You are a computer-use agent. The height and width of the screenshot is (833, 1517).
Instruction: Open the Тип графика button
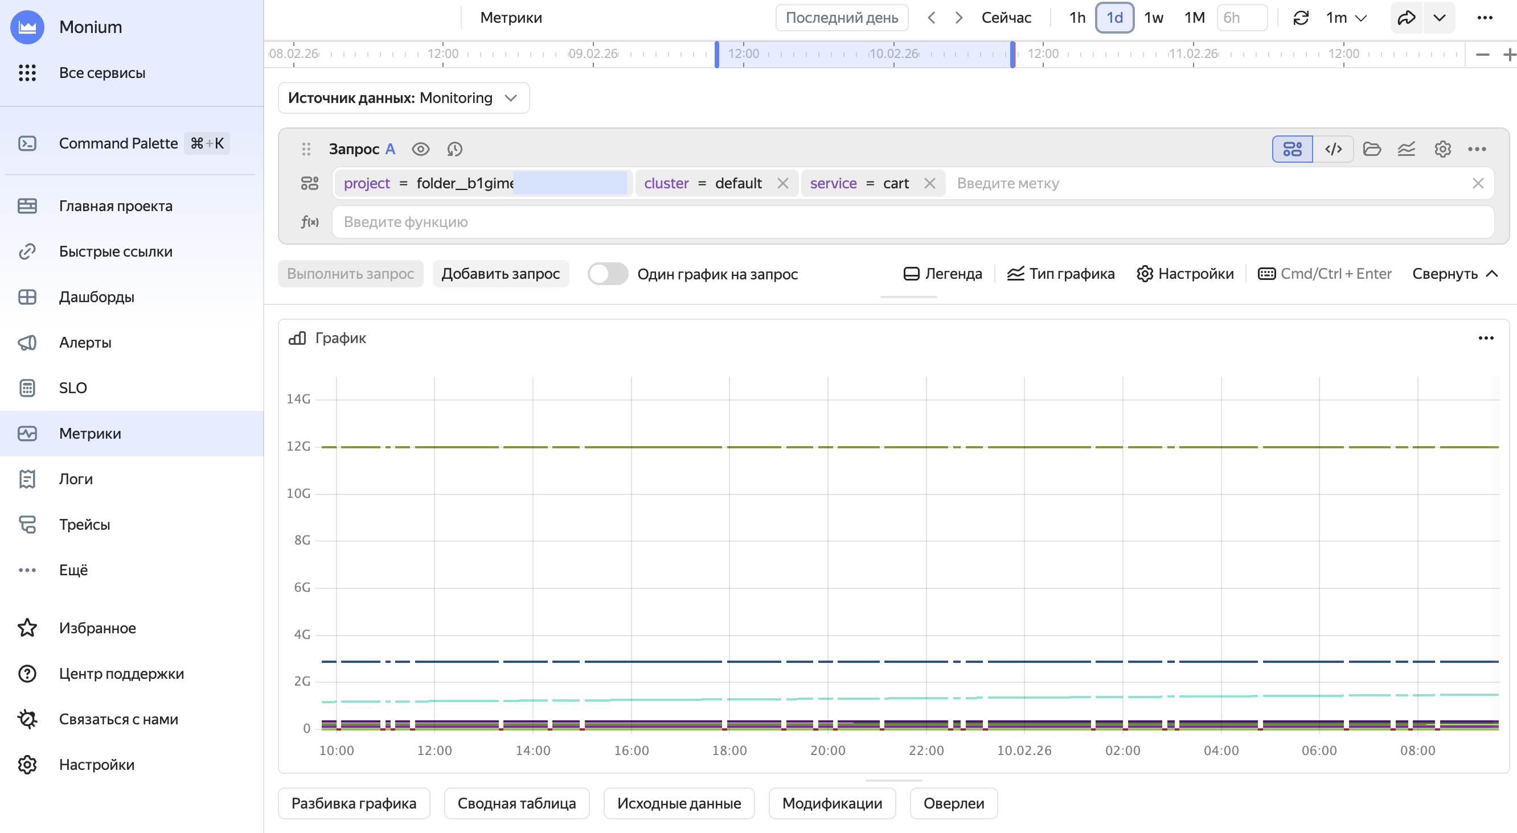point(1060,274)
